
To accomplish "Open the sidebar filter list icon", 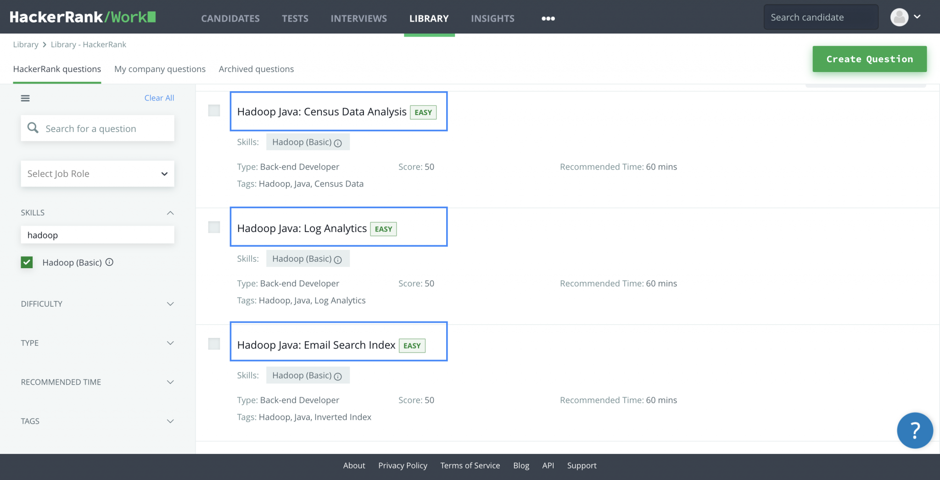I will (x=25, y=98).
